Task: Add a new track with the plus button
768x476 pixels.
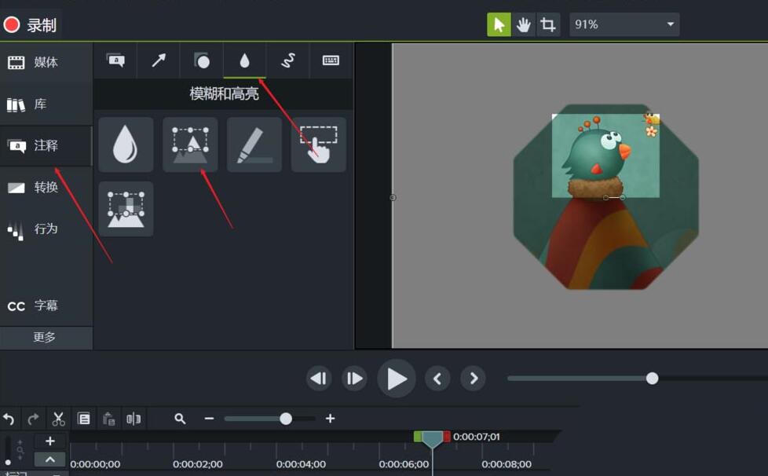Action: [x=50, y=441]
